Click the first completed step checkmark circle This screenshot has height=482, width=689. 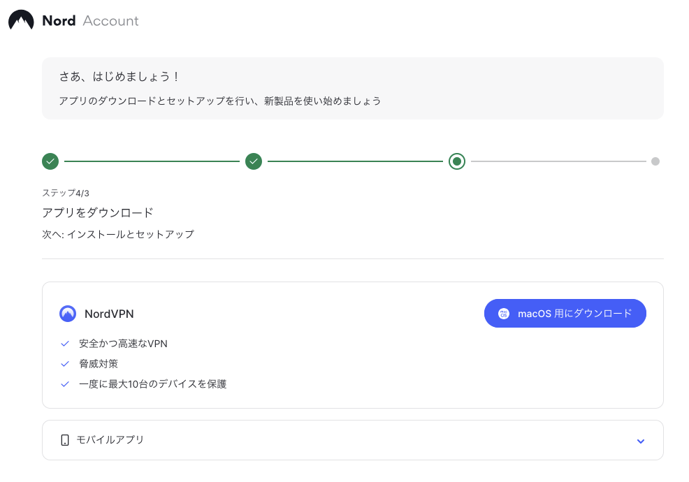click(x=50, y=161)
